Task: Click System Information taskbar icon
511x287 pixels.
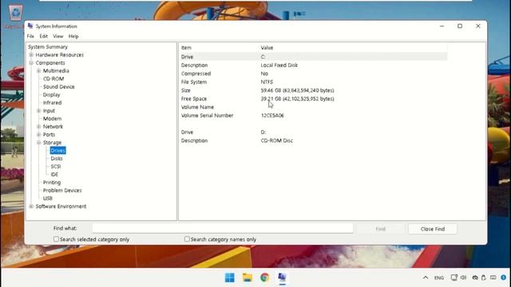Action: 282,277
